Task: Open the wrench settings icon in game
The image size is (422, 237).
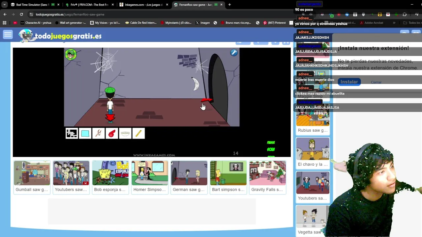Action: coord(234,53)
